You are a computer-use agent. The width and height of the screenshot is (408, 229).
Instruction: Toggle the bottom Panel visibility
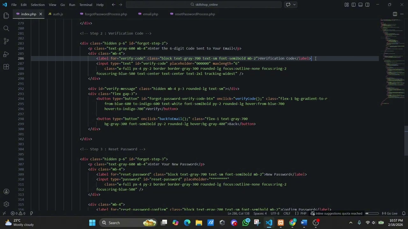[x=361, y=4]
